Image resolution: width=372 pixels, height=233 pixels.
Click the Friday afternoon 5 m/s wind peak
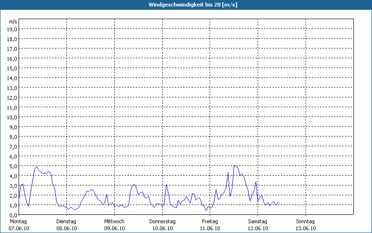tap(234, 165)
